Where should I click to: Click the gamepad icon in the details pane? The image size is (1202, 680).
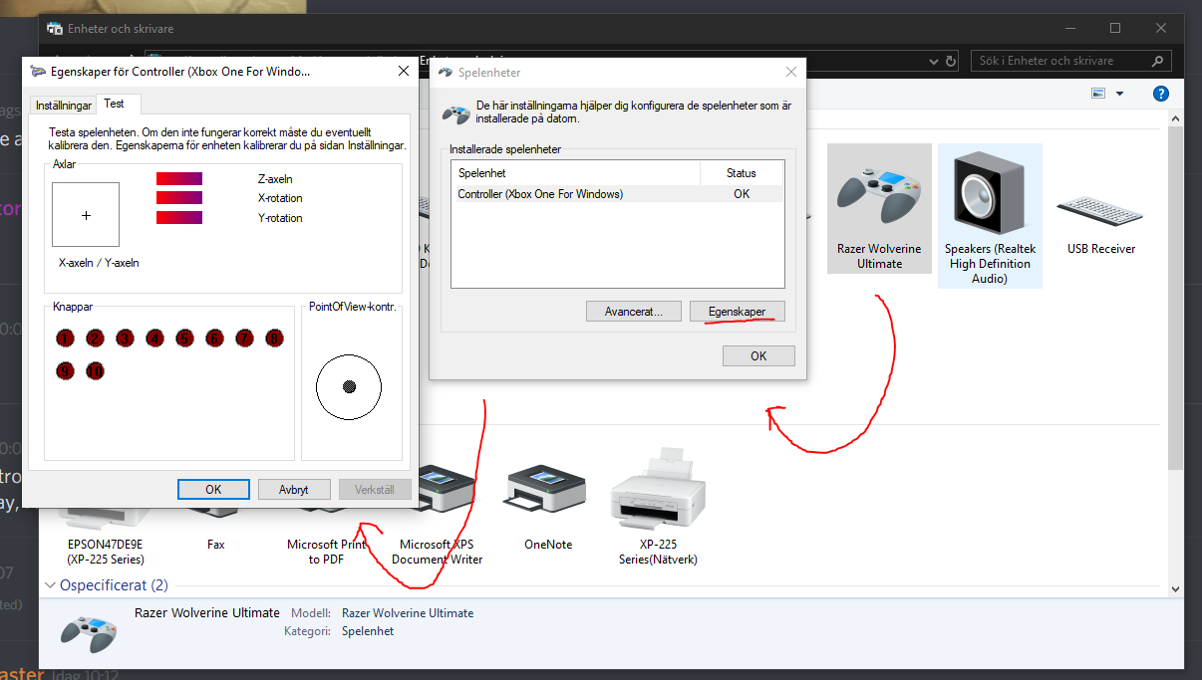point(89,632)
